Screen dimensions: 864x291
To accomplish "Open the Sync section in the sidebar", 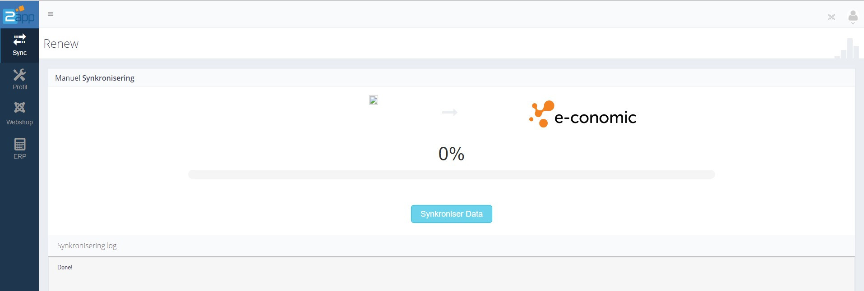I will (x=19, y=45).
